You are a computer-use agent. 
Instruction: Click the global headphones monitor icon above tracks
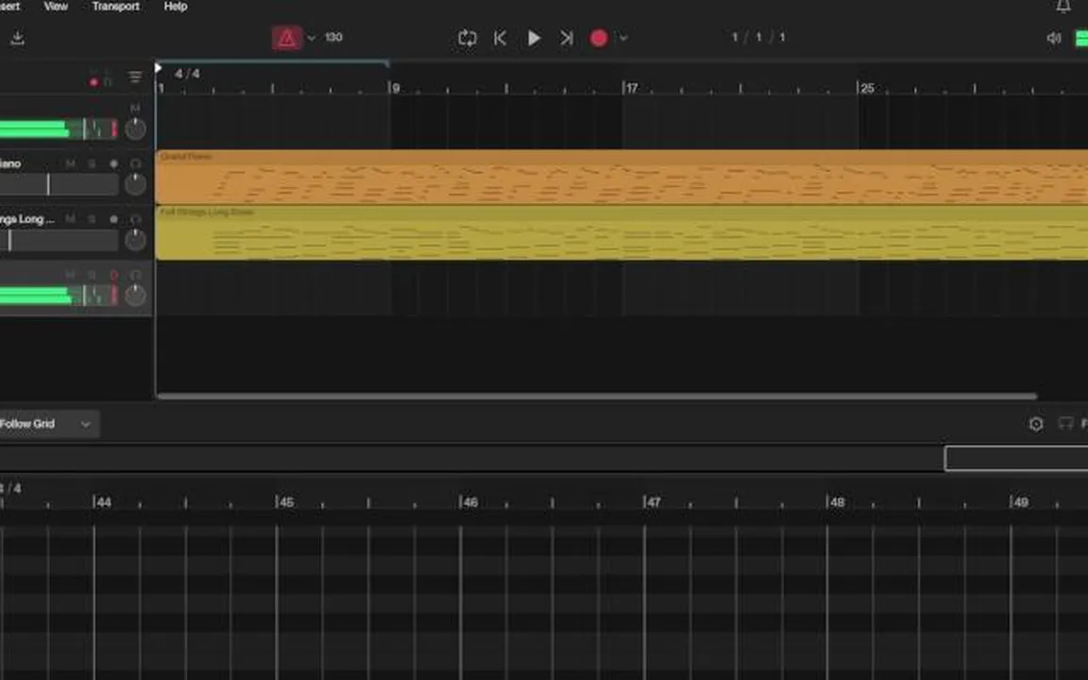click(108, 80)
